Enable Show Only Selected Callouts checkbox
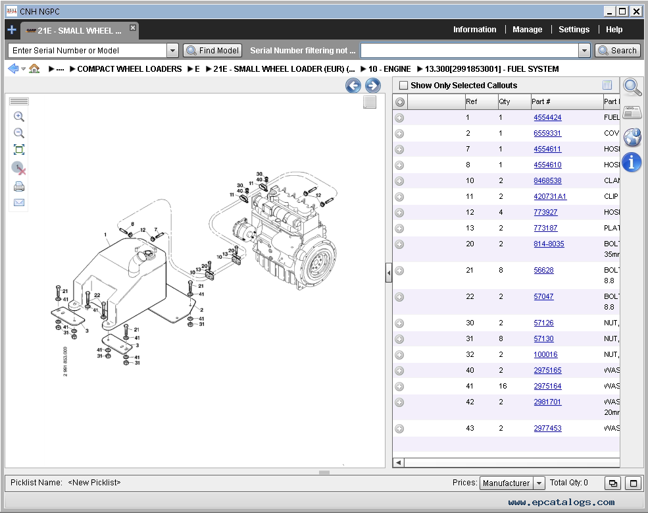 (403, 85)
